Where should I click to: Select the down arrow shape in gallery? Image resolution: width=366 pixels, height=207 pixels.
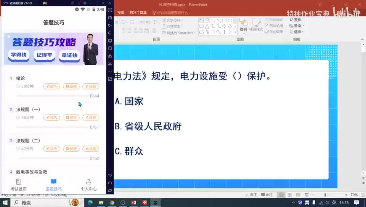click(230, 26)
